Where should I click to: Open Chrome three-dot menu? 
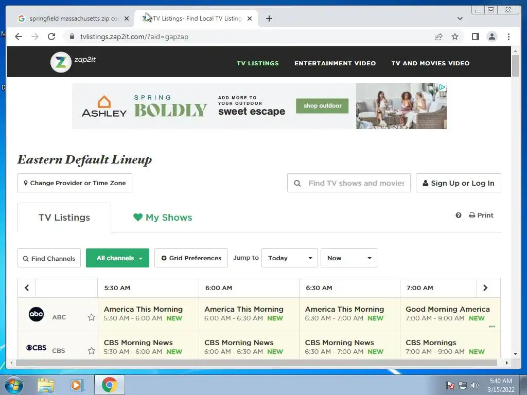(508, 37)
